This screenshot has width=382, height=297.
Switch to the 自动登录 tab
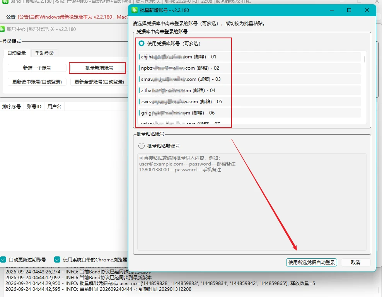click(x=17, y=53)
